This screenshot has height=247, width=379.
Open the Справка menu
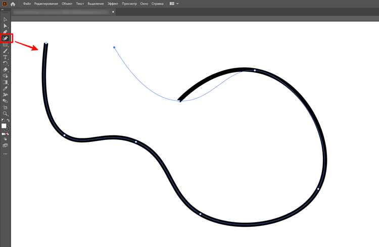pyautogui.click(x=157, y=4)
